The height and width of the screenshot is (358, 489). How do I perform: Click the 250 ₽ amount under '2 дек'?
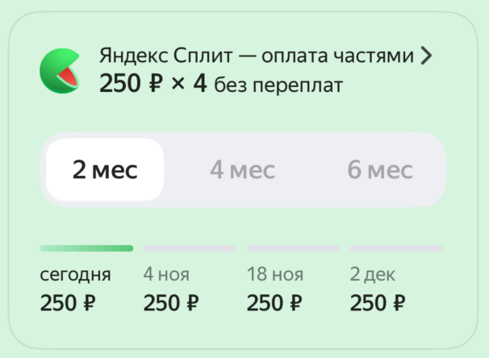pos(378,303)
